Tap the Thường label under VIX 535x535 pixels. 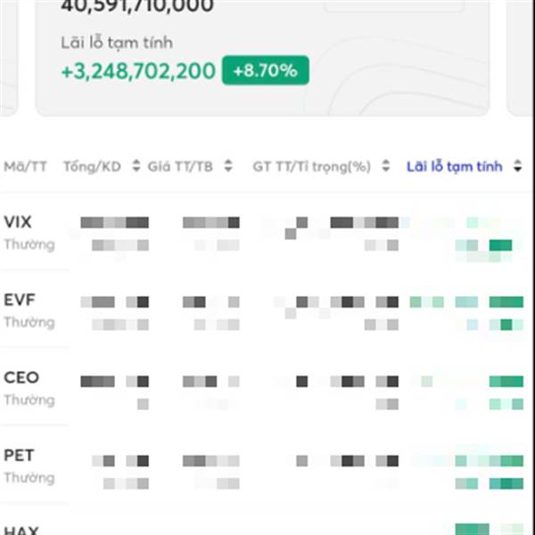pyautogui.click(x=29, y=244)
